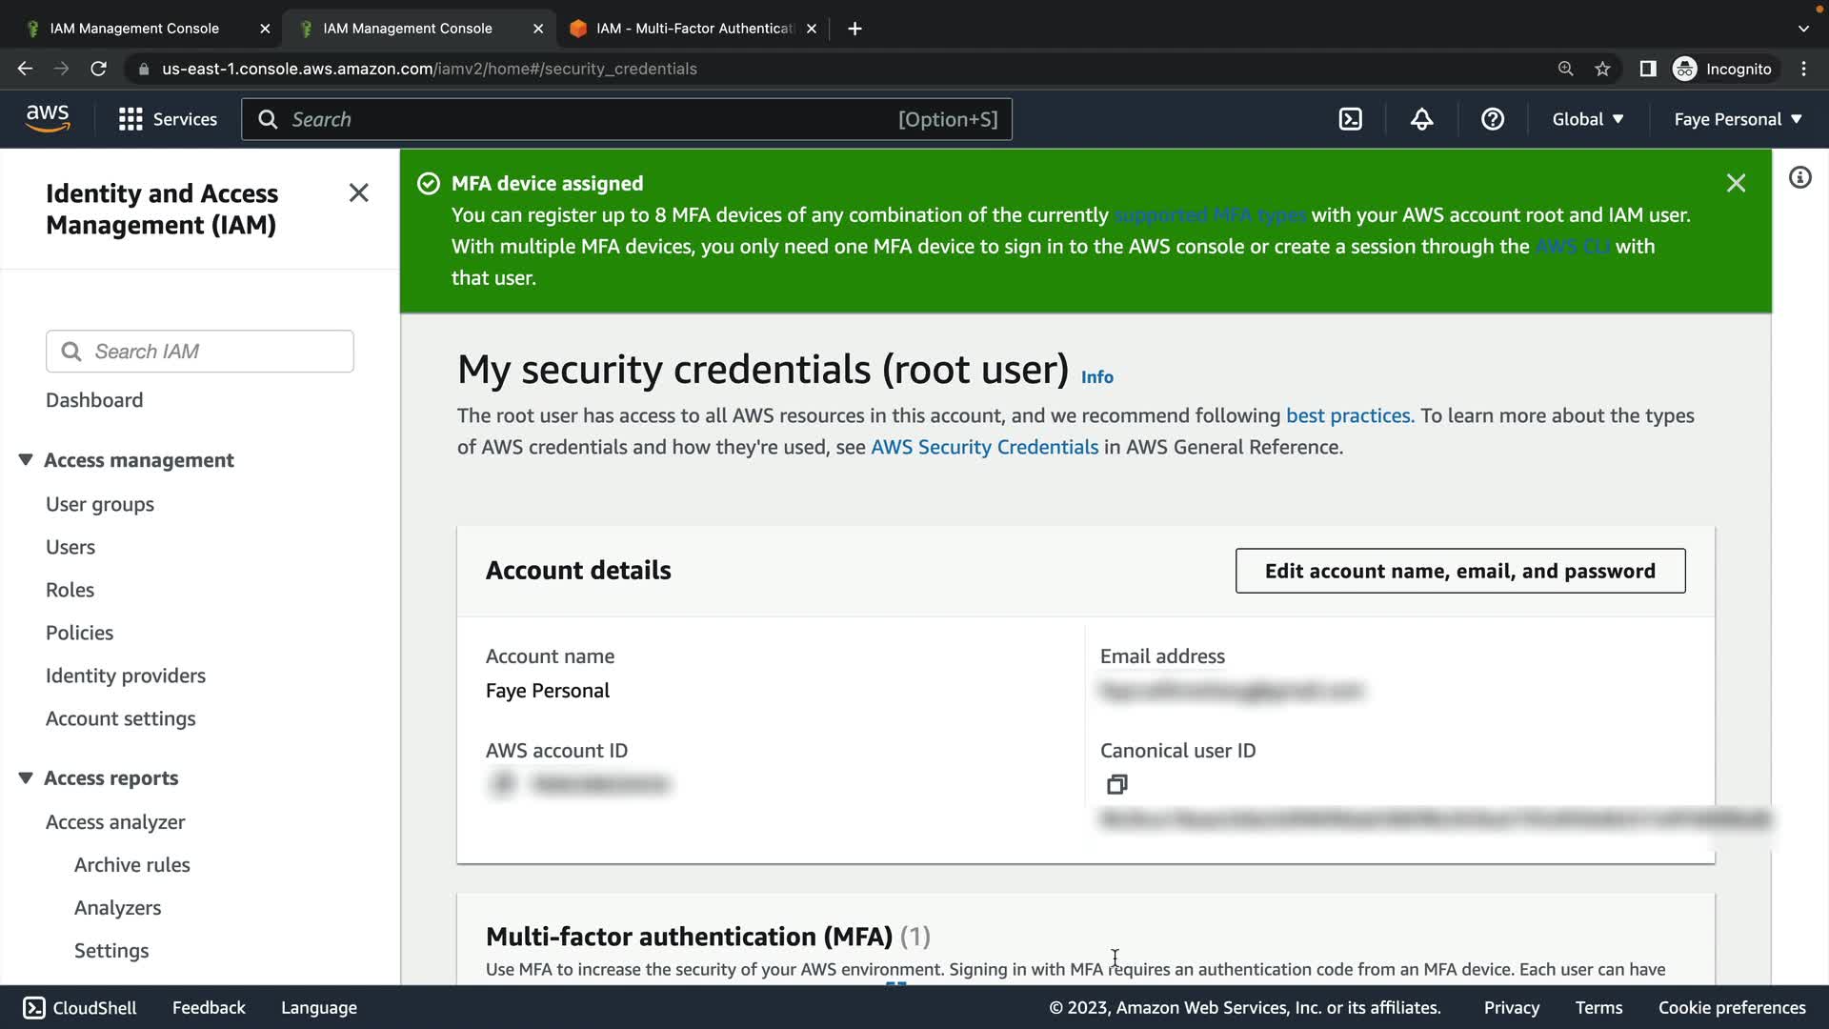Open Users in the sidebar
The height and width of the screenshot is (1029, 1829).
tap(70, 547)
